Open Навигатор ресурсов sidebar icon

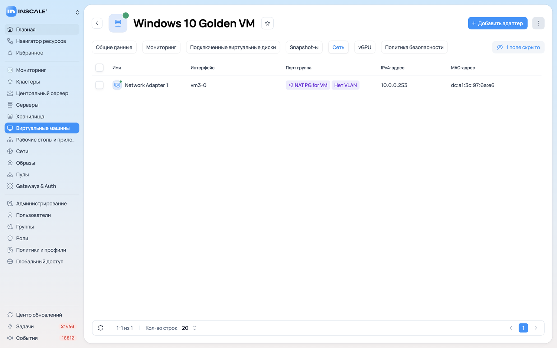click(x=10, y=41)
